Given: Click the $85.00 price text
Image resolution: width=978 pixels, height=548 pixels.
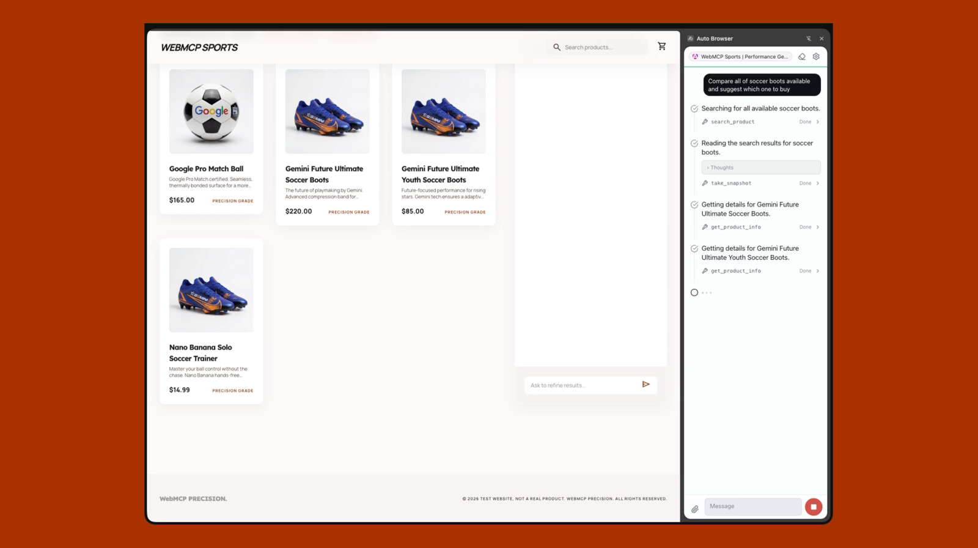Looking at the screenshot, I should (413, 212).
